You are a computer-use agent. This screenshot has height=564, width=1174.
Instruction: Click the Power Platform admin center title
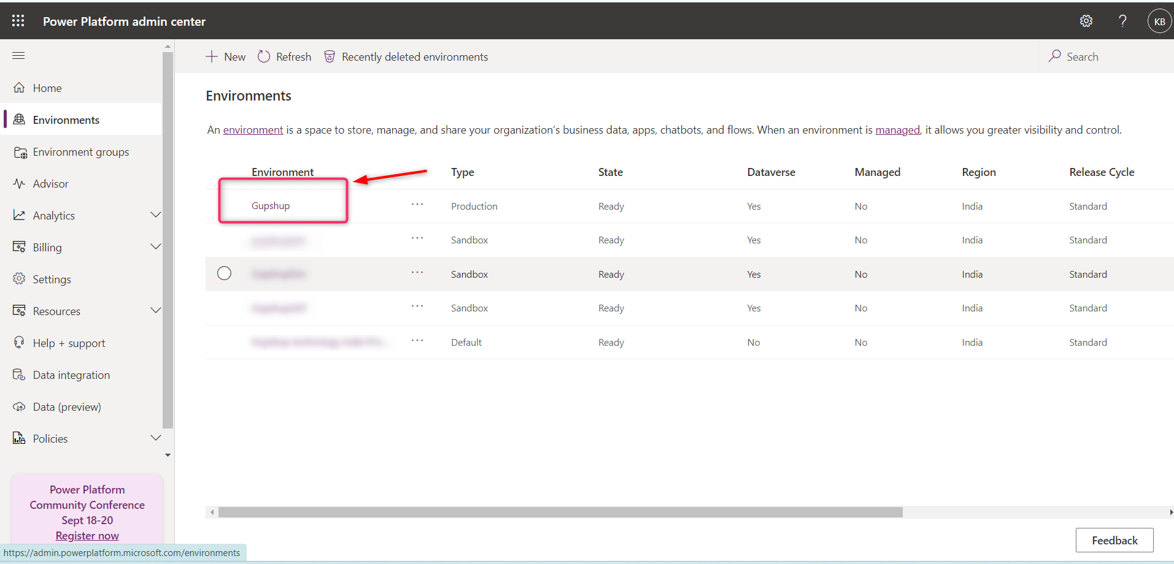pos(124,21)
